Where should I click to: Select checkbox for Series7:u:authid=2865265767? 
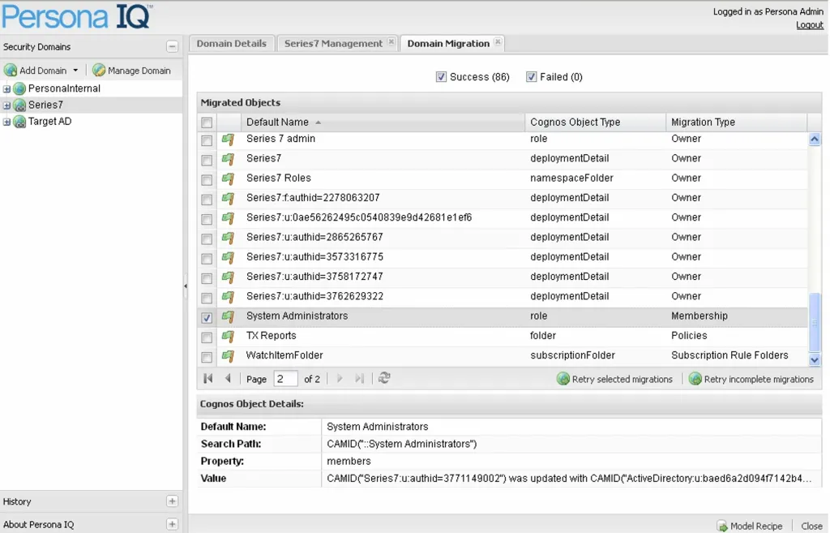(207, 239)
